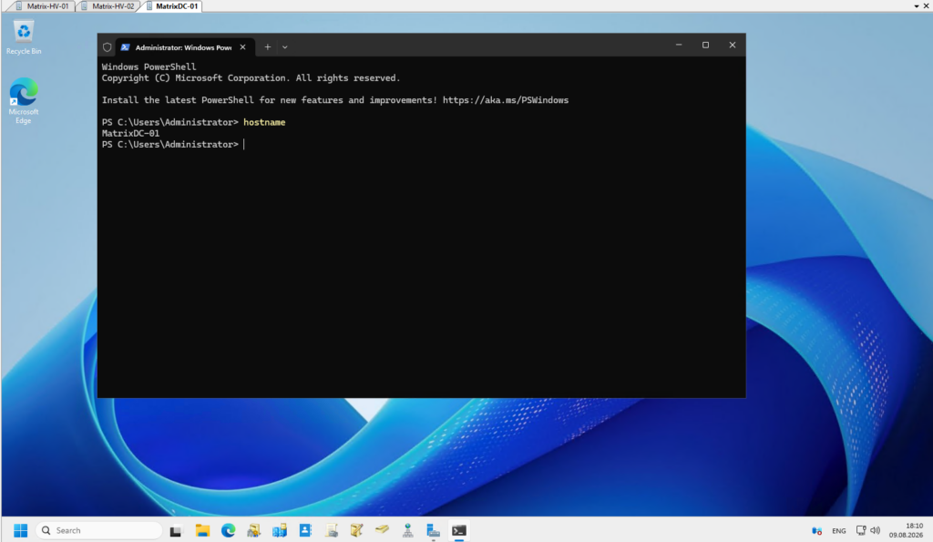933x542 pixels.
Task: Click the active PowerShell prompt line
Action: click(172, 145)
